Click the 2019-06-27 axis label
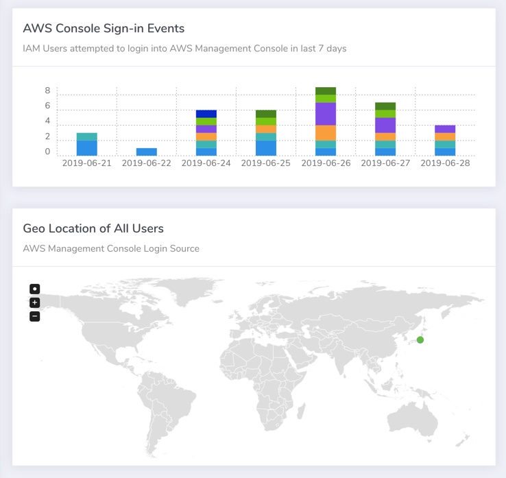This screenshot has height=478, width=506. click(x=385, y=163)
